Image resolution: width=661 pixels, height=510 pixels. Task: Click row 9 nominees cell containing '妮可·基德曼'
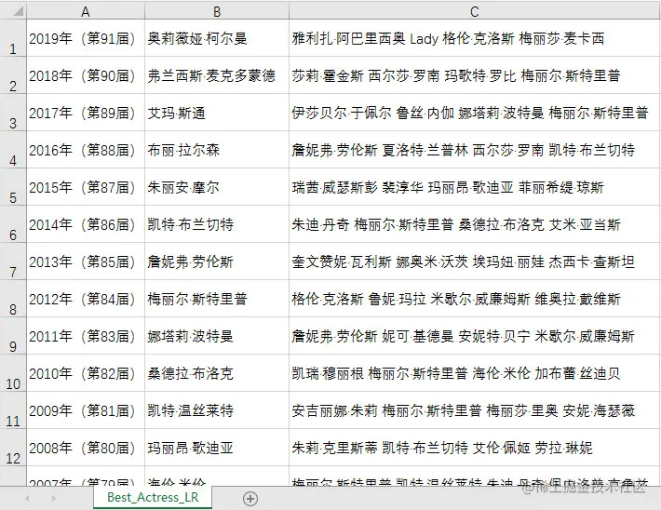tap(475, 336)
